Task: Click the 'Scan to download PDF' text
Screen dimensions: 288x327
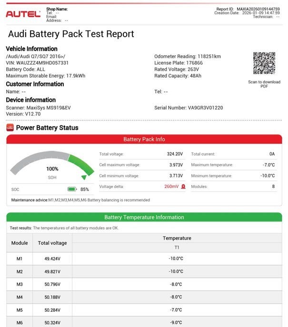Action: 264,84
